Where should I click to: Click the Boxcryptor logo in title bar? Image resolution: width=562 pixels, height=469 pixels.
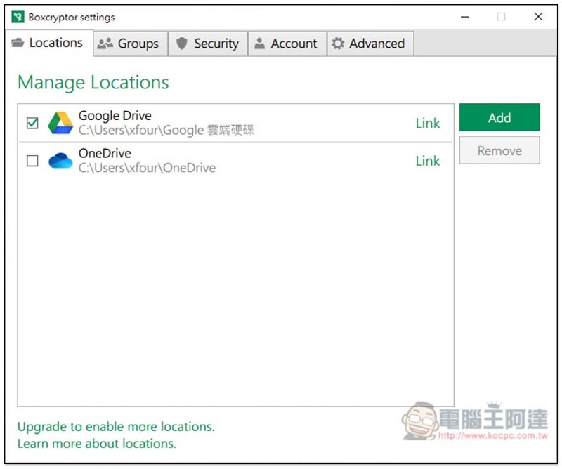[x=18, y=17]
